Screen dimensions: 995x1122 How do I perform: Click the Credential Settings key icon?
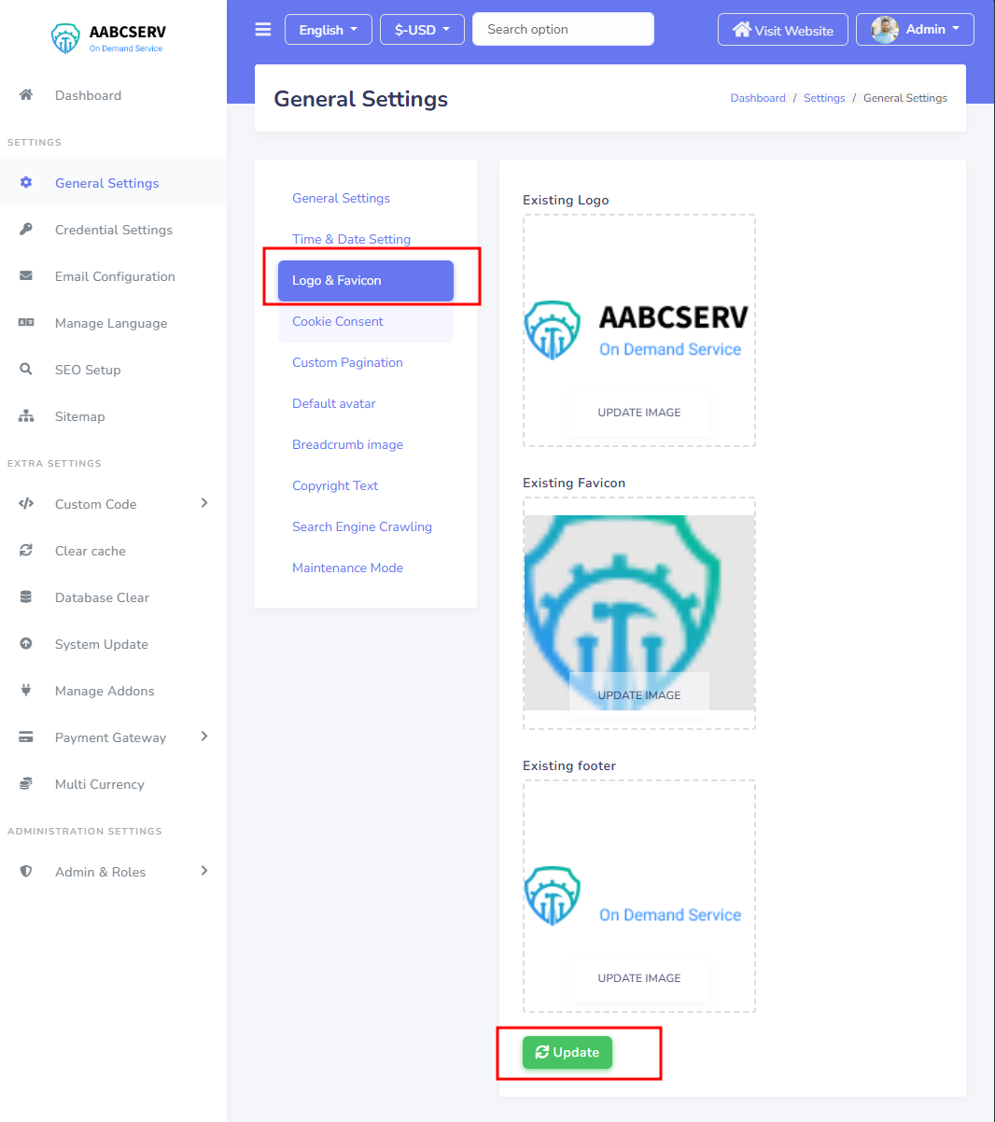(26, 229)
